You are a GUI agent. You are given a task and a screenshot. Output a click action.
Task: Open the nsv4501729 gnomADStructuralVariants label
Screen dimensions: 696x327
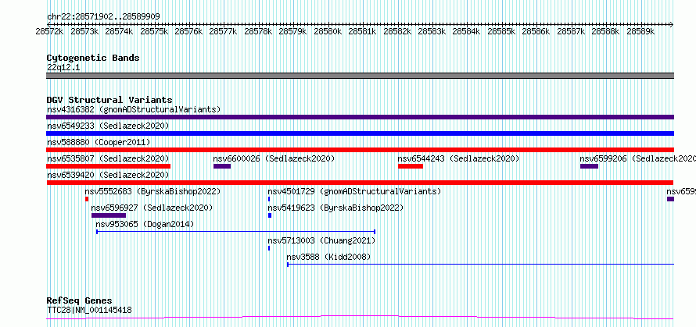coord(354,191)
